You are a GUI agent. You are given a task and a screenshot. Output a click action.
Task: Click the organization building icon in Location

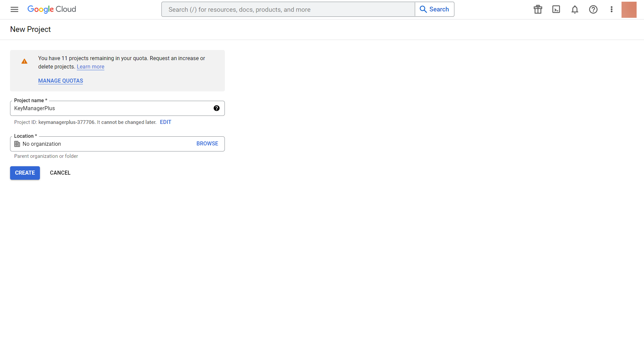17,144
